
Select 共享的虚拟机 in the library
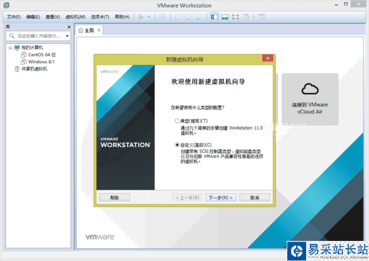(x=34, y=69)
